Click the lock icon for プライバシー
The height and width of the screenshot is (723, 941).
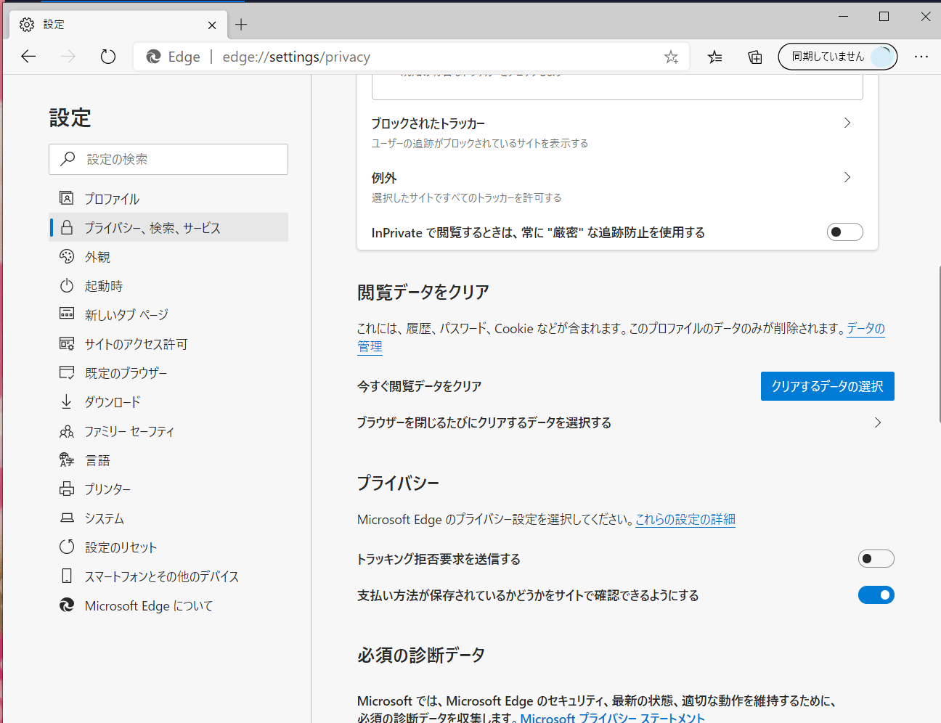(67, 227)
